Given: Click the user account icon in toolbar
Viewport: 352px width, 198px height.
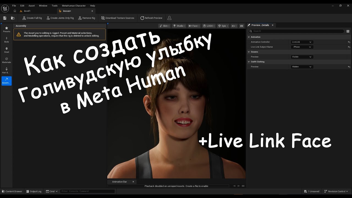Looking at the screenshot, I should point(169,18).
